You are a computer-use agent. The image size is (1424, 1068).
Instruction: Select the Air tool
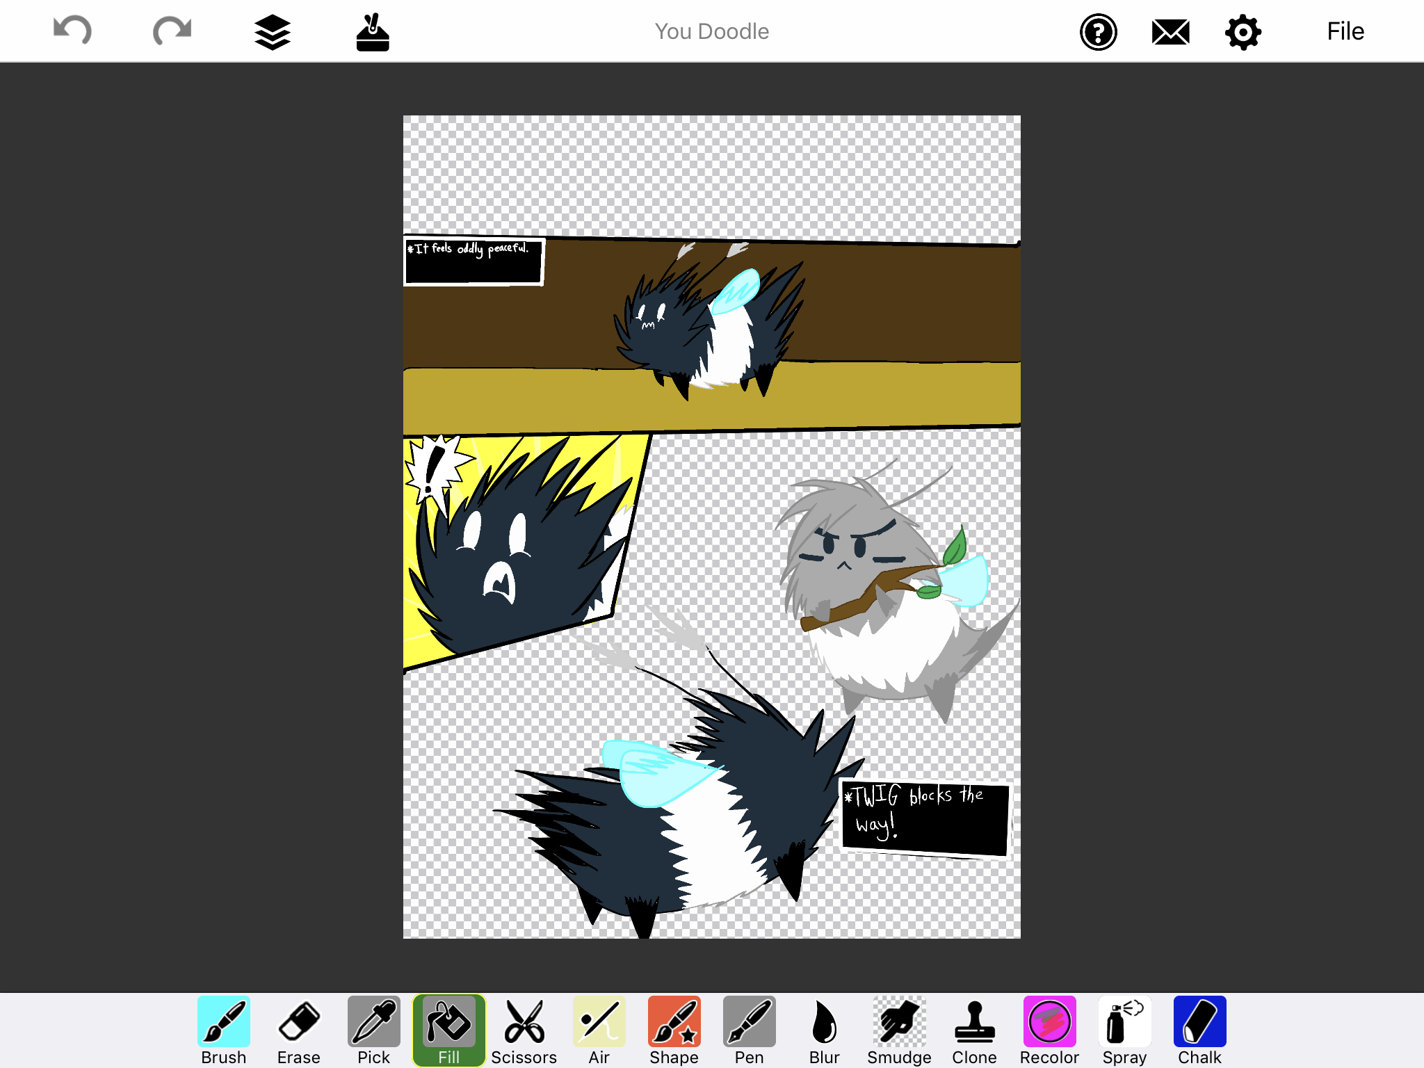click(598, 1022)
